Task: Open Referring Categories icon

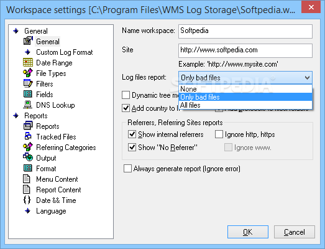Action: 28,147
